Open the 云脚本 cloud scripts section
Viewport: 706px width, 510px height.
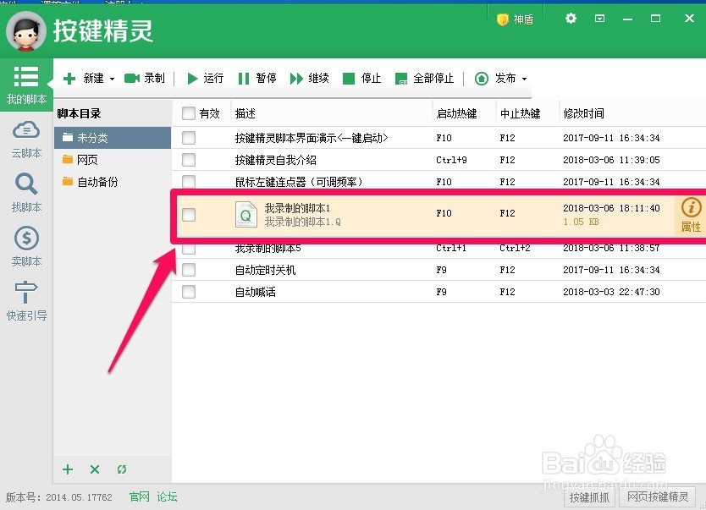[x=26, y=140]
